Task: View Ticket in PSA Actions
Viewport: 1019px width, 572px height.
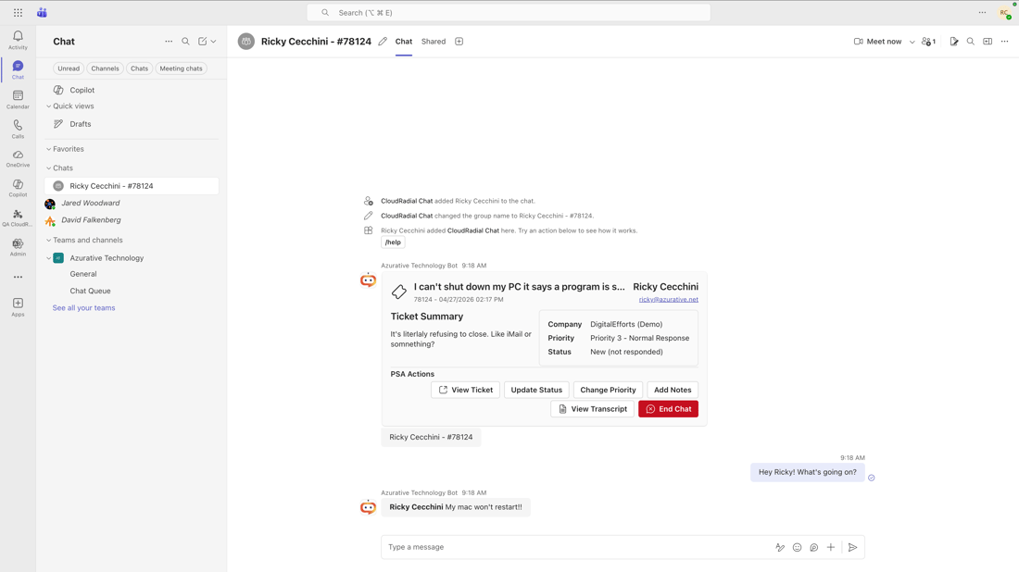Action: pos(465,390)
